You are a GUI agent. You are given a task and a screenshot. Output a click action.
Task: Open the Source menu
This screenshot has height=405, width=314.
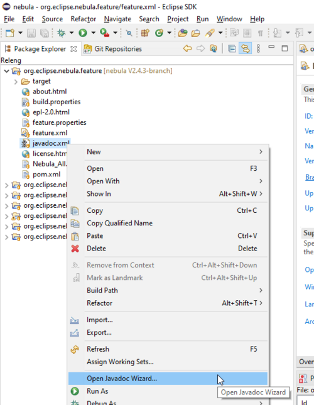click(52, 19)
